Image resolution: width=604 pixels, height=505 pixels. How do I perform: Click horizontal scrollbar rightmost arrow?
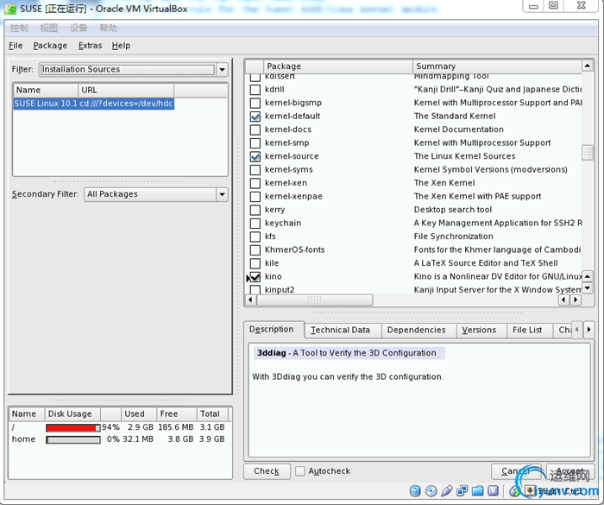[x=576, y=300]
